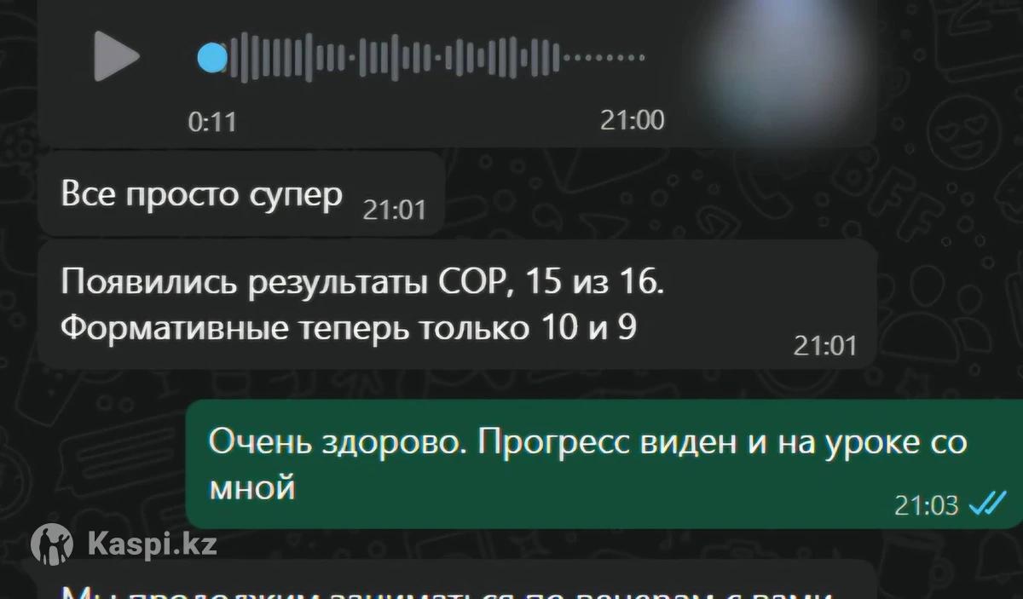The height and width of the screenshot is (599, 1023).
Task: Click the 0:11 voice duration label
Action: (211, 123)
